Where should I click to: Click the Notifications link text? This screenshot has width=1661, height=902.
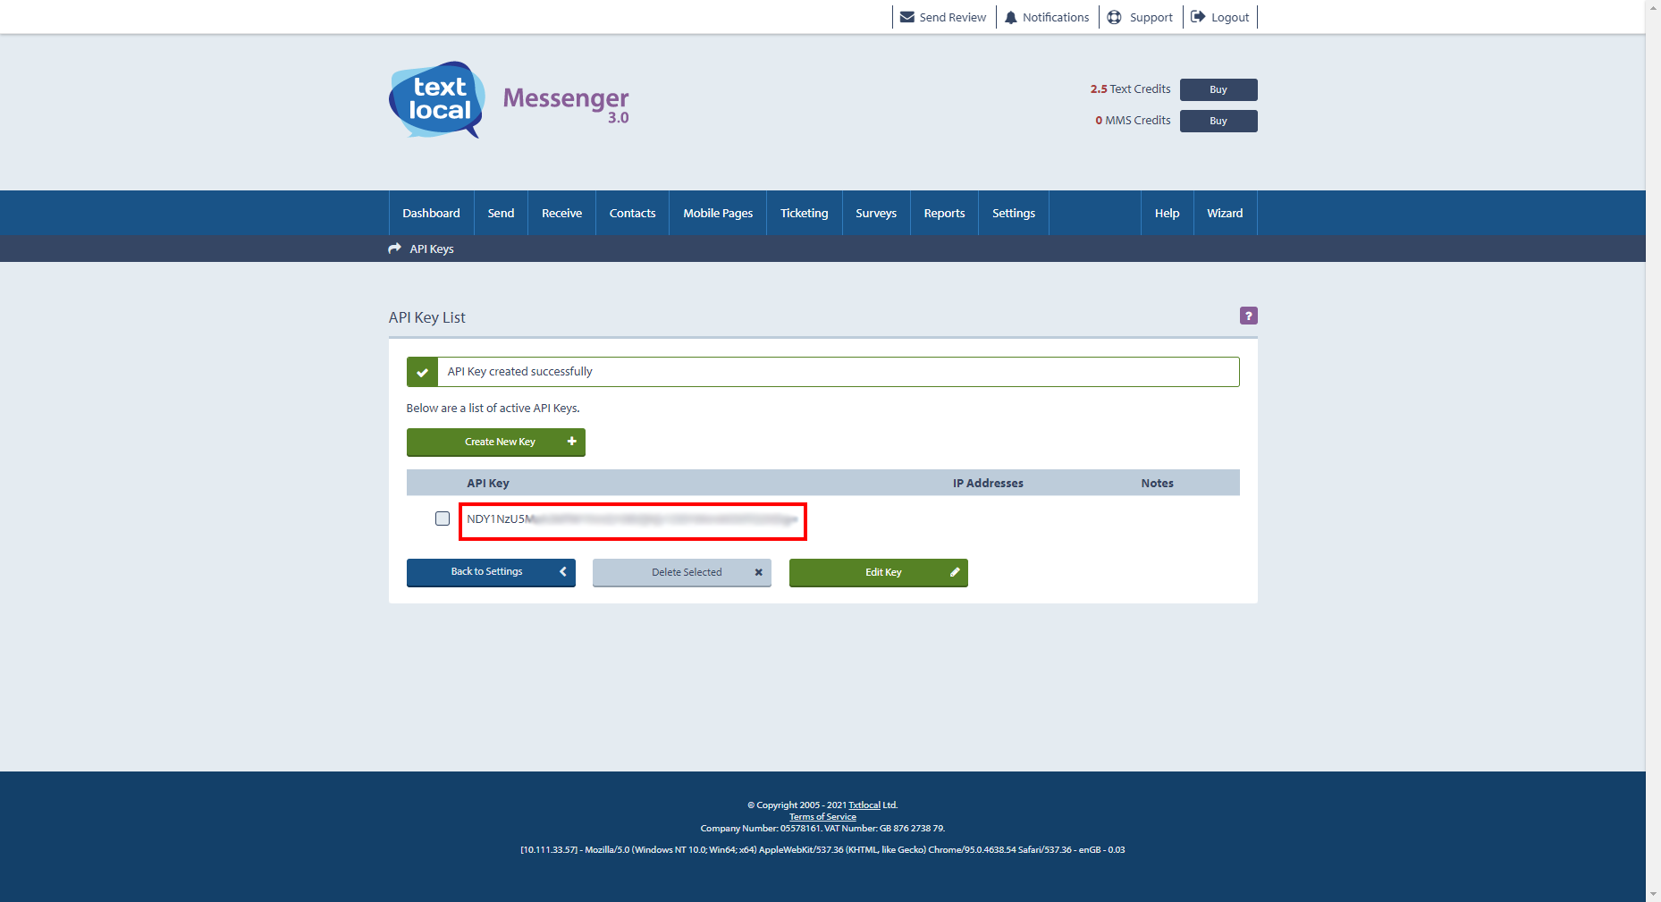[1056, 17]
